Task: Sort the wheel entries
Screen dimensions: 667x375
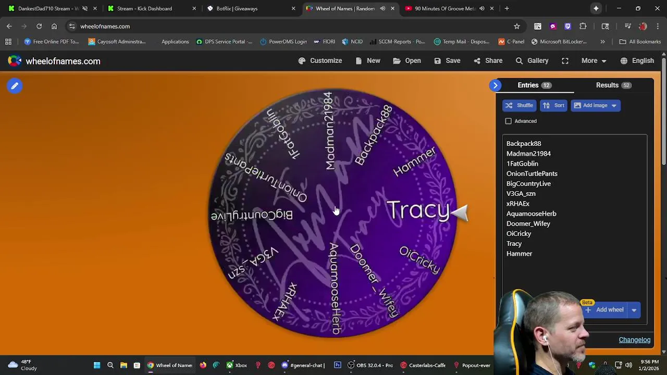Action: [553, 106]
